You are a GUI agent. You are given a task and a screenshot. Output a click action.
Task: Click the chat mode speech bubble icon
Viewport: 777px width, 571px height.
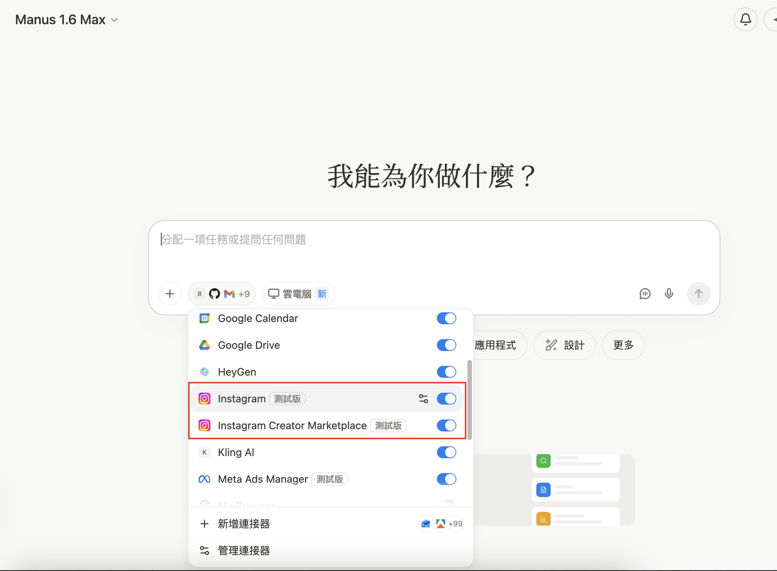point(645,294)
